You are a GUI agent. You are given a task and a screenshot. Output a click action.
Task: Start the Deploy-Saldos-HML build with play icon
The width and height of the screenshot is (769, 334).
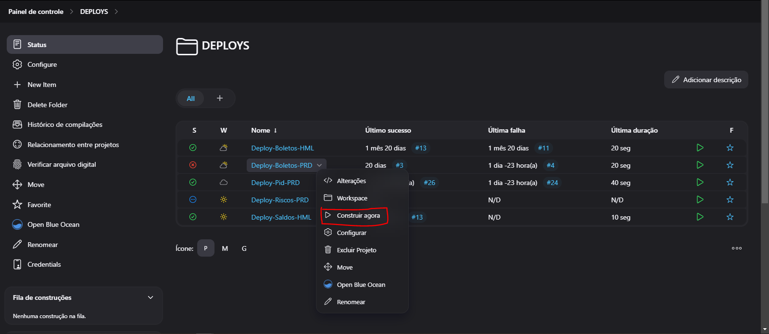pyautogui.click(x=700, y=217)
